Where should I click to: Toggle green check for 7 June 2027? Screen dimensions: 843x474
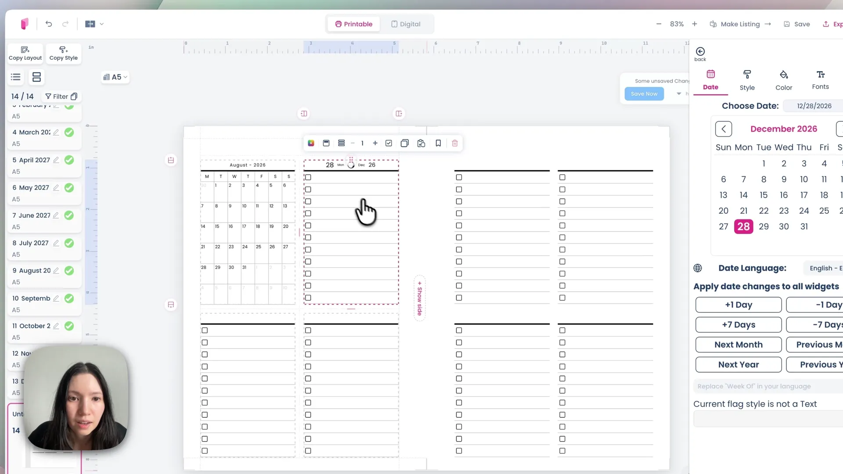[x=69, y=215]
